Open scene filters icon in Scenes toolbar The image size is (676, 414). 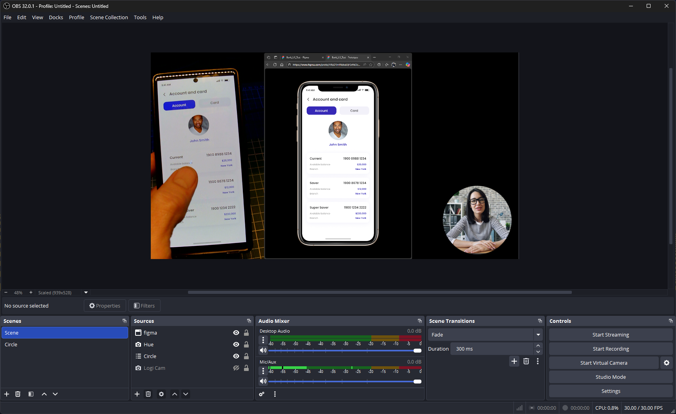[31, 394]
